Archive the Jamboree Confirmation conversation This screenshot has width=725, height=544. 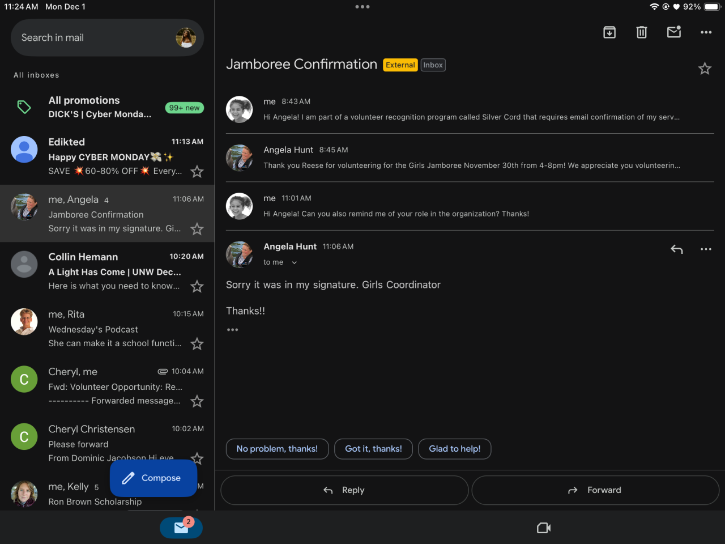[609, 32]
